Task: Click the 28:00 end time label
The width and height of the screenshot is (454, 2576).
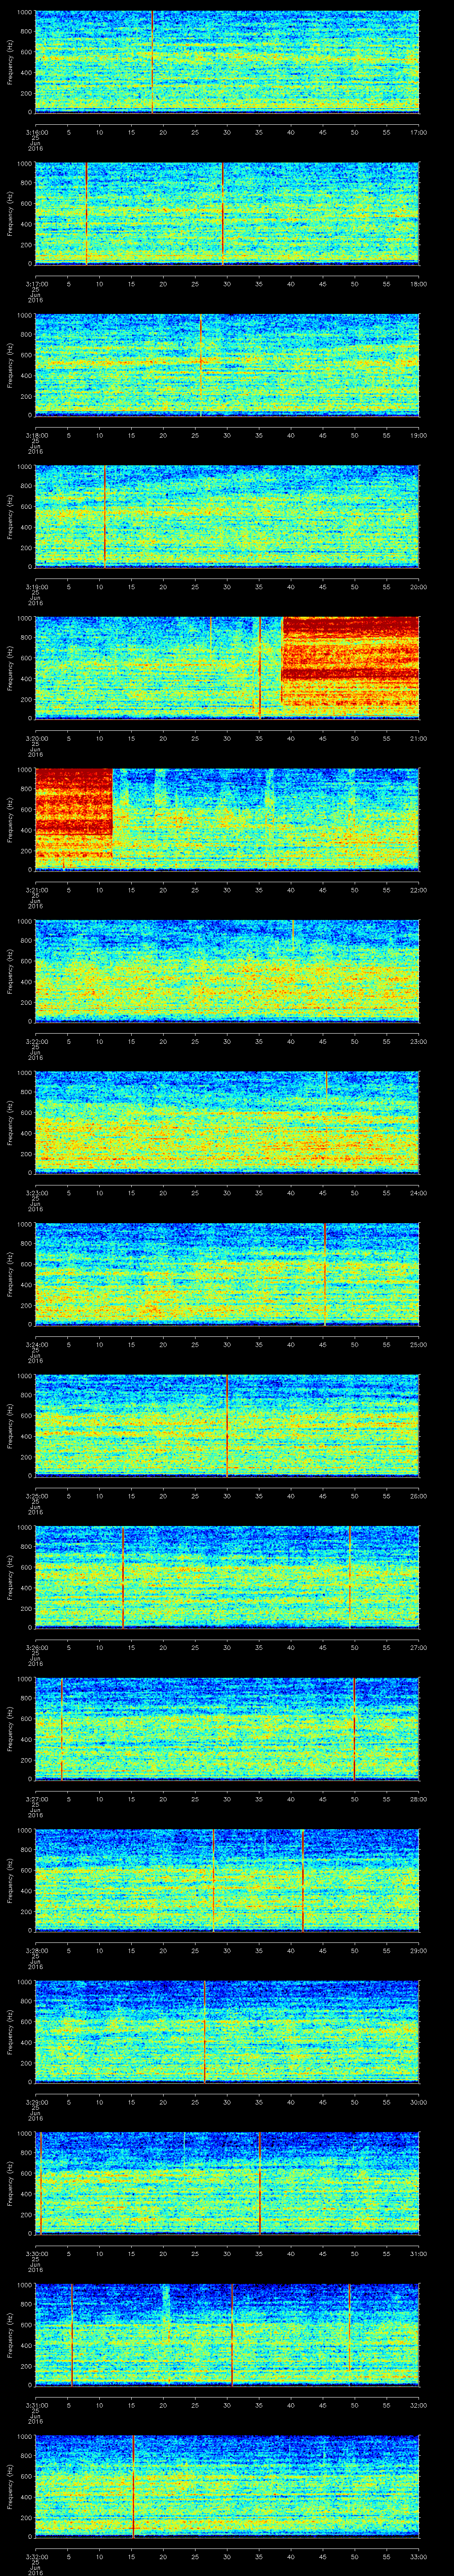Action: tap(418, 1798)
